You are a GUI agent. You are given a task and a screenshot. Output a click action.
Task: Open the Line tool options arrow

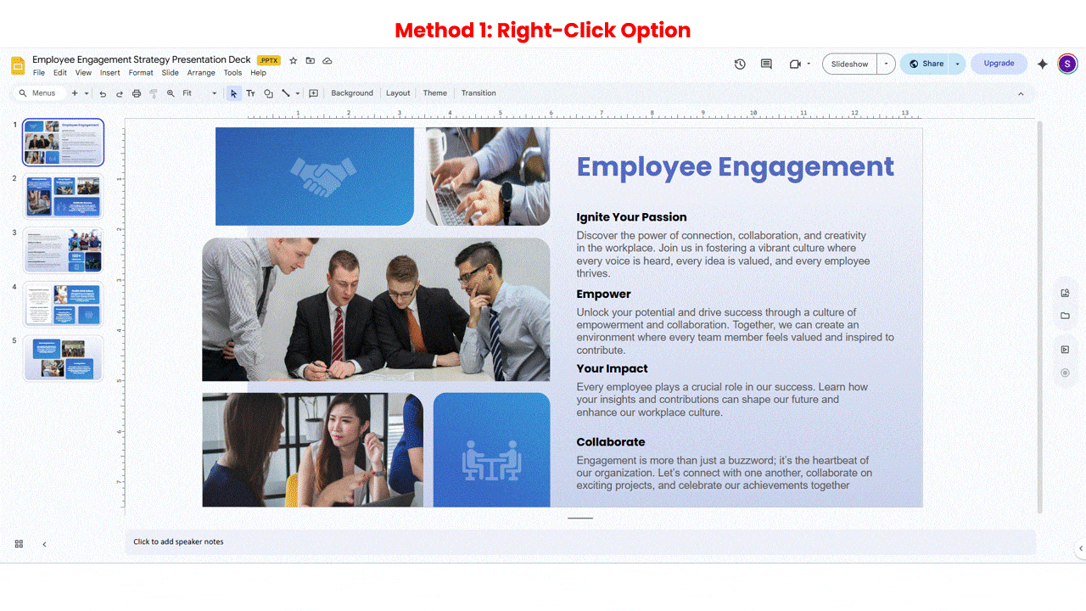pos(297,93)
